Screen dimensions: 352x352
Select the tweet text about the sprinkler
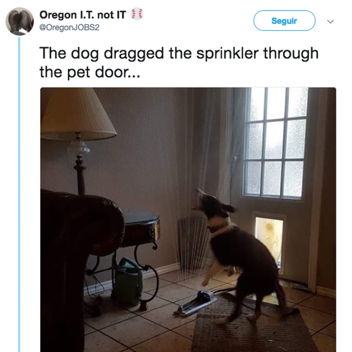pyautogui.click(x=179, y=62)
